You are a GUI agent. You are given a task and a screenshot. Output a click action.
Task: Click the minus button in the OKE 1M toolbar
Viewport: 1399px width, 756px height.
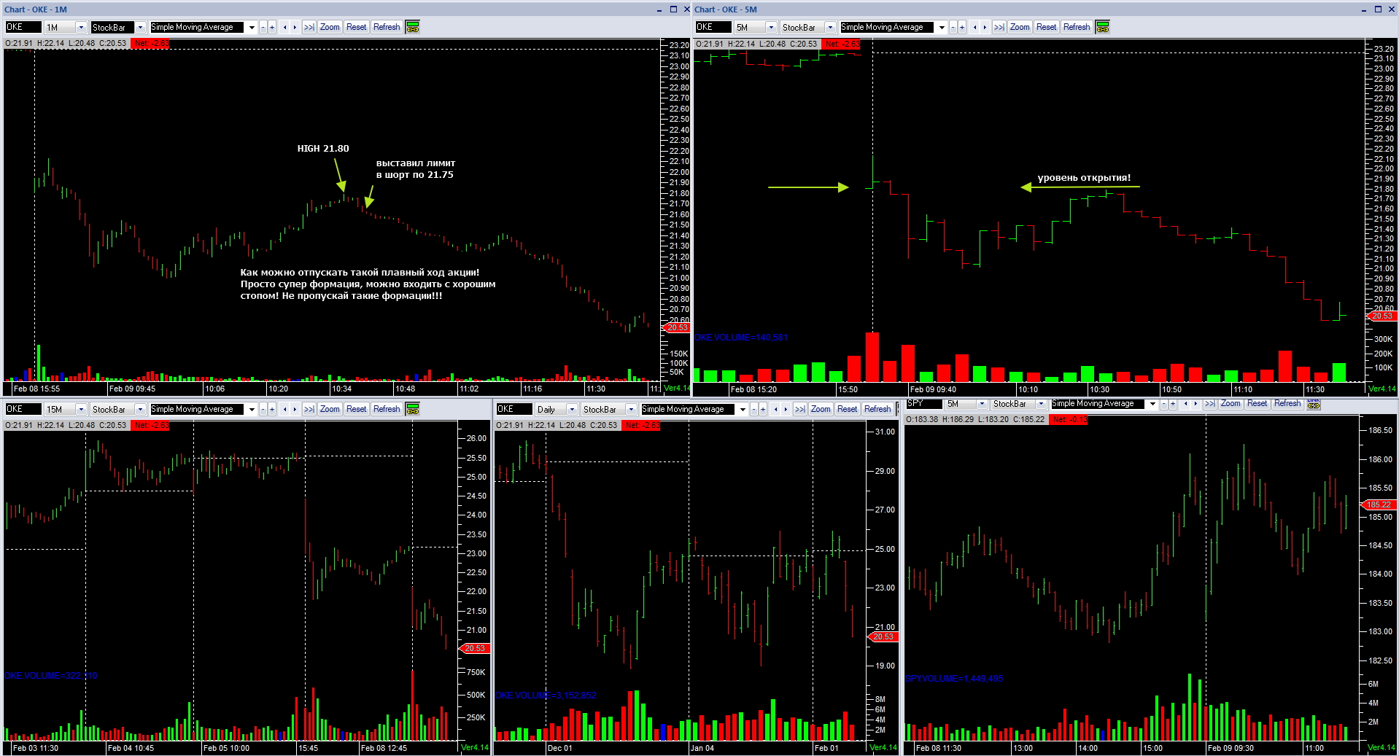coord(263,27)
